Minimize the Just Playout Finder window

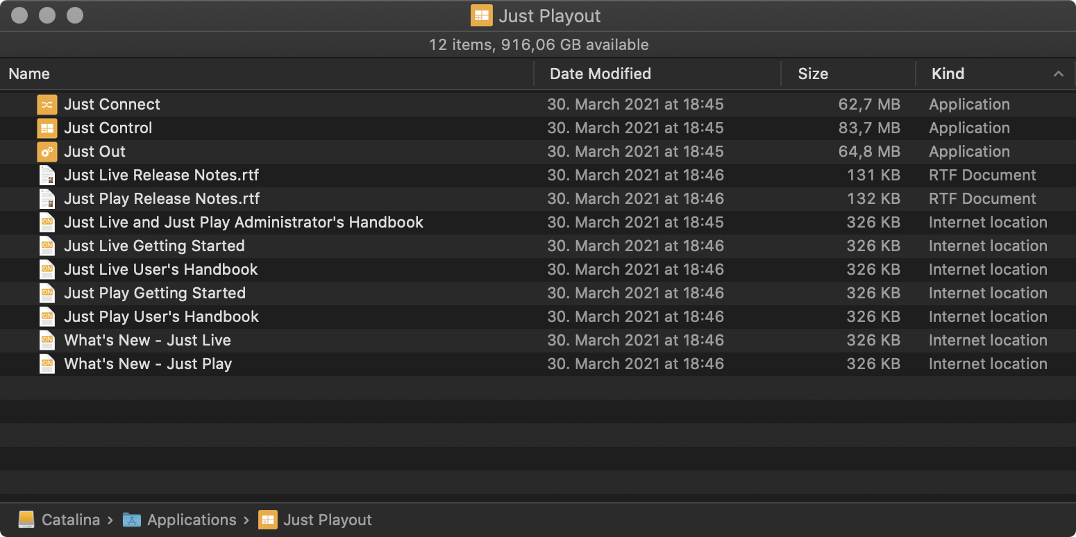click(x=47, y=15)
